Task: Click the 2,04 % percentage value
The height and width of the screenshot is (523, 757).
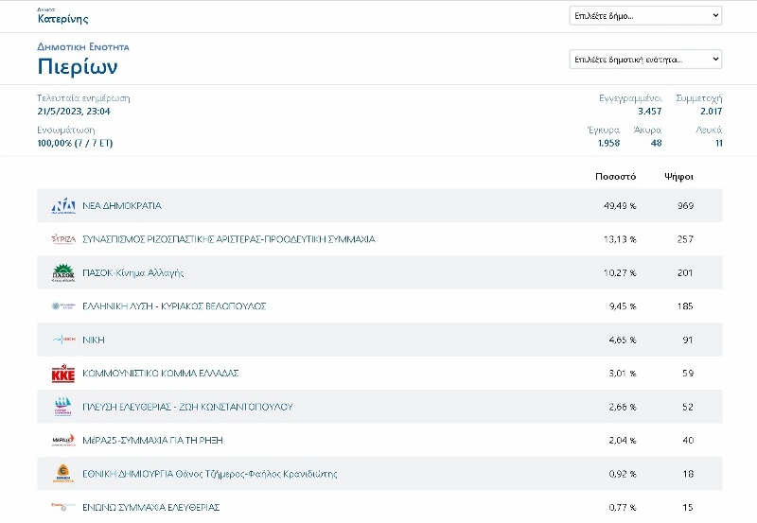Action: [x=623, y=441]
